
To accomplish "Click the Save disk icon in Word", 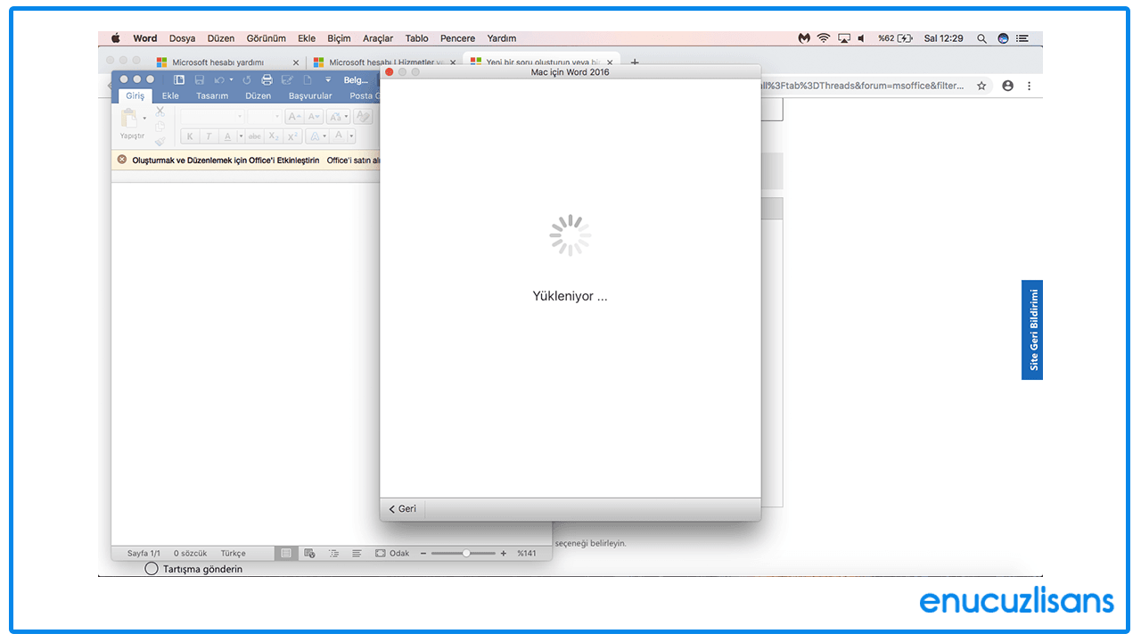I will (x=200, y=79).
